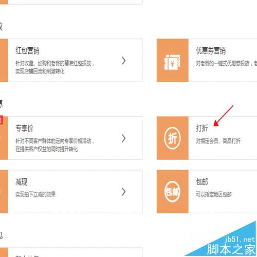Choose the 包邮 title
Screen dimensions: 257x257
click(202, 181)
